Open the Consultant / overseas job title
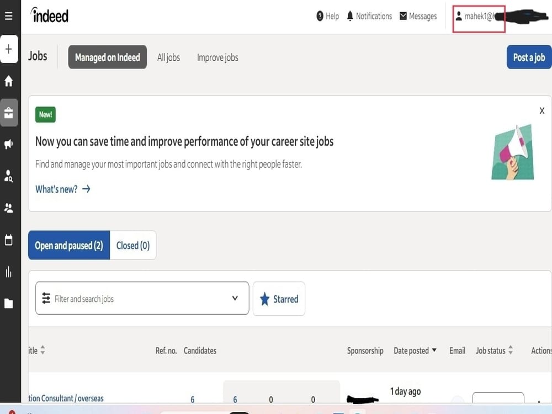The height and width of the screenshot is (414, 552). 66,398
